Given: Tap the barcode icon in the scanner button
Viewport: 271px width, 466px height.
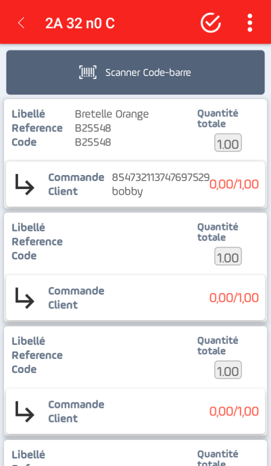Looking at the screenshot, I should [87, 72].
